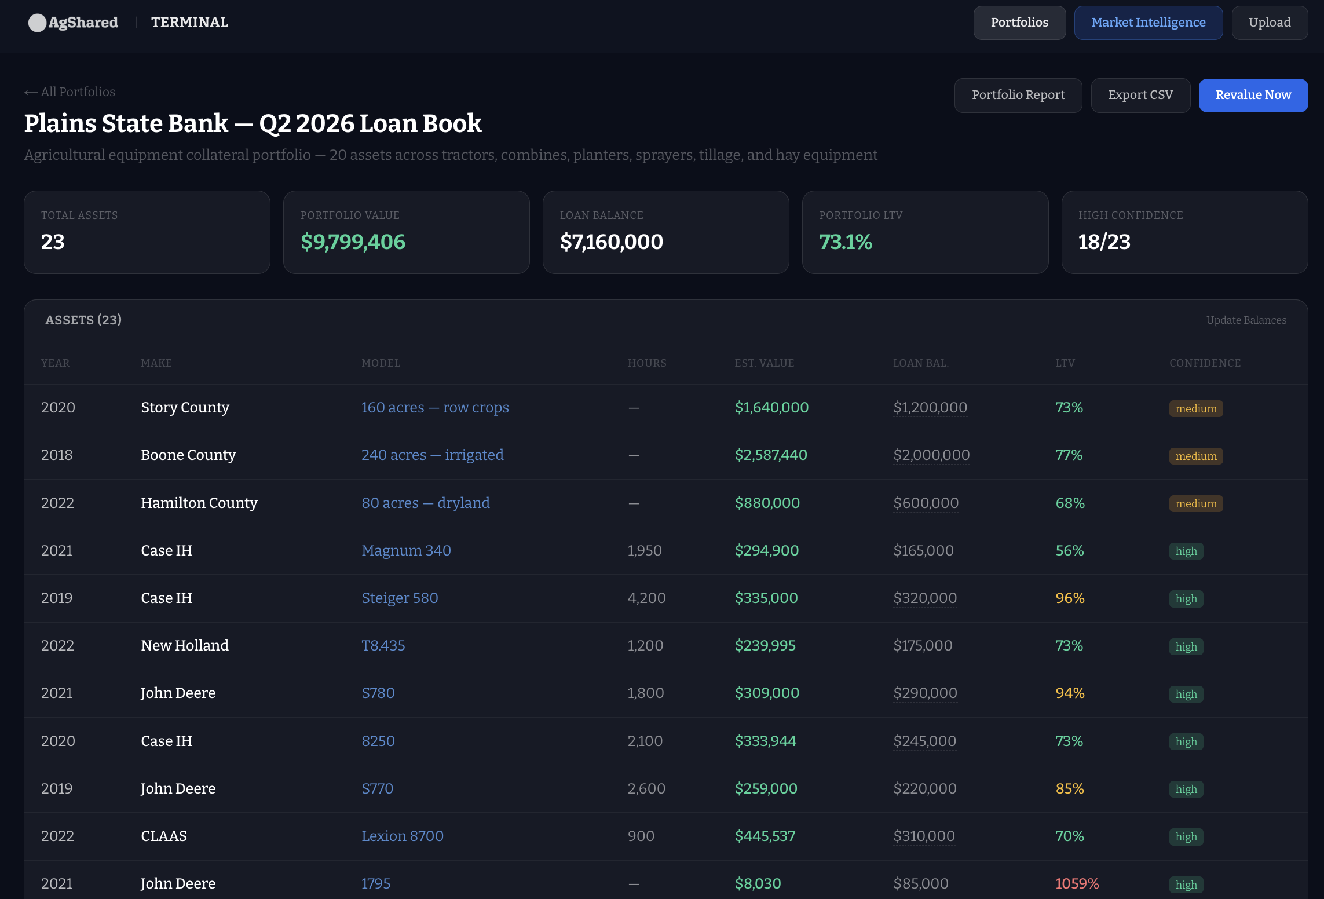Open the Steiger 580 model link
Screen dimensions: 1324x899
tap(400, 598)
